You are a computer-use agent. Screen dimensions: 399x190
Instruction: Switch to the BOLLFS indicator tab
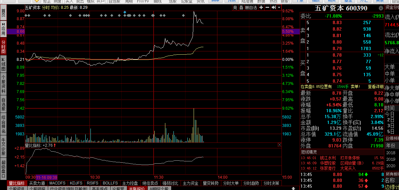coord(110,183)
